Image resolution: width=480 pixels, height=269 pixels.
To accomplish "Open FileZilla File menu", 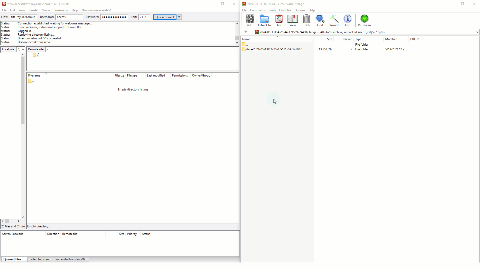I will pyautogui.click(x=4, y=10).
